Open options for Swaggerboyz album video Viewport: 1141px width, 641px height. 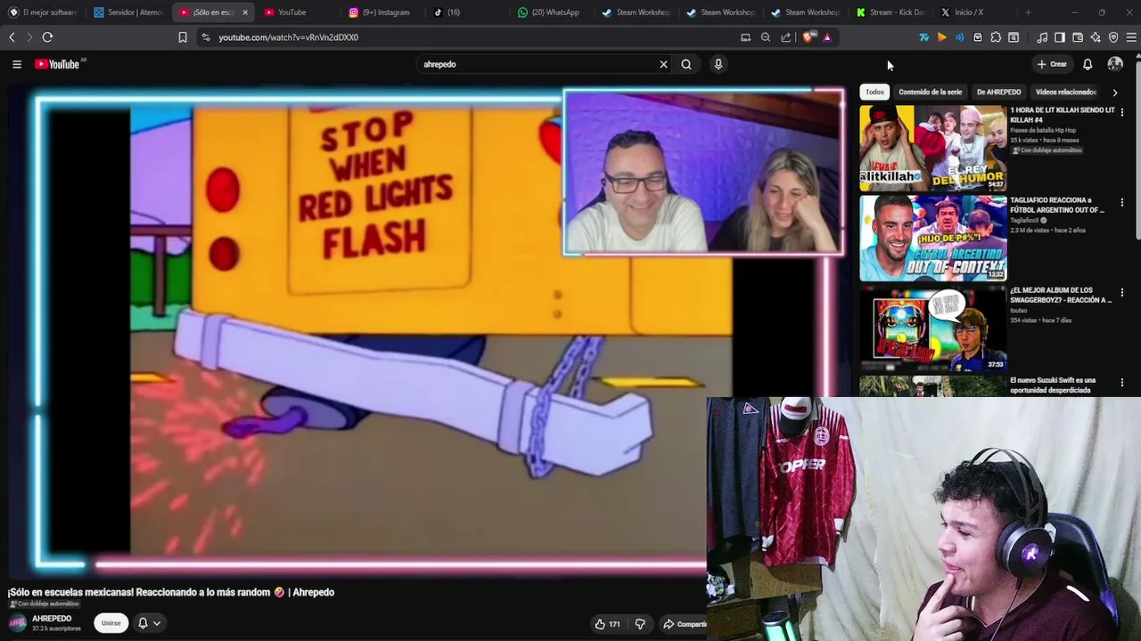1122,293
